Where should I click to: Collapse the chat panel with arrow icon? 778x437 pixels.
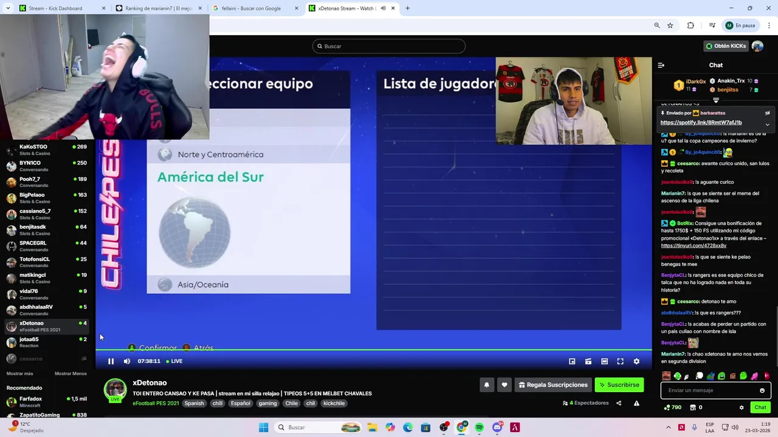click(x=661, y=65)
